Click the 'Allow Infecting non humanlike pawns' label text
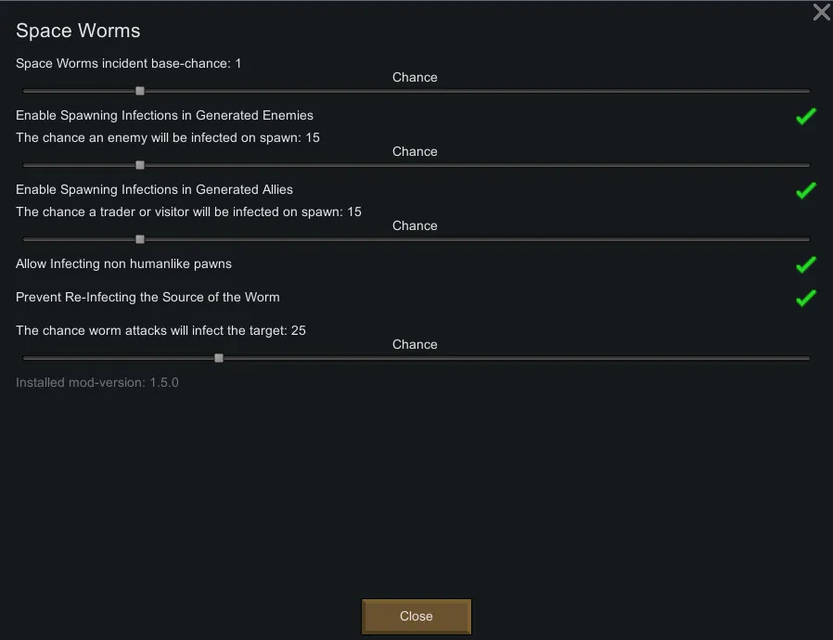This screenshot has width=833, height=640. click(x=123, y=264)
